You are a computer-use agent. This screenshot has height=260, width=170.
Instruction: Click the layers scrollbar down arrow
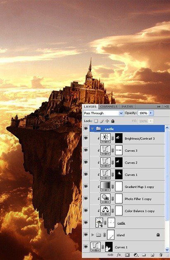click(x=167, y=249)
